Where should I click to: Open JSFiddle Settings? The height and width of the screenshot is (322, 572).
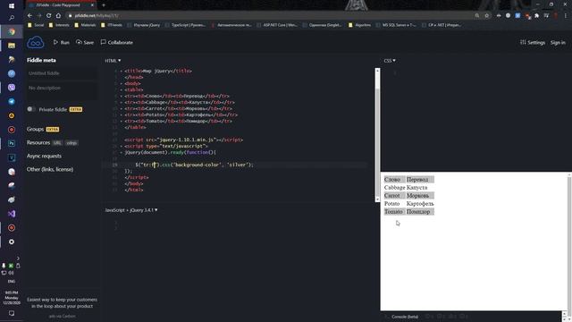point(533,42)
